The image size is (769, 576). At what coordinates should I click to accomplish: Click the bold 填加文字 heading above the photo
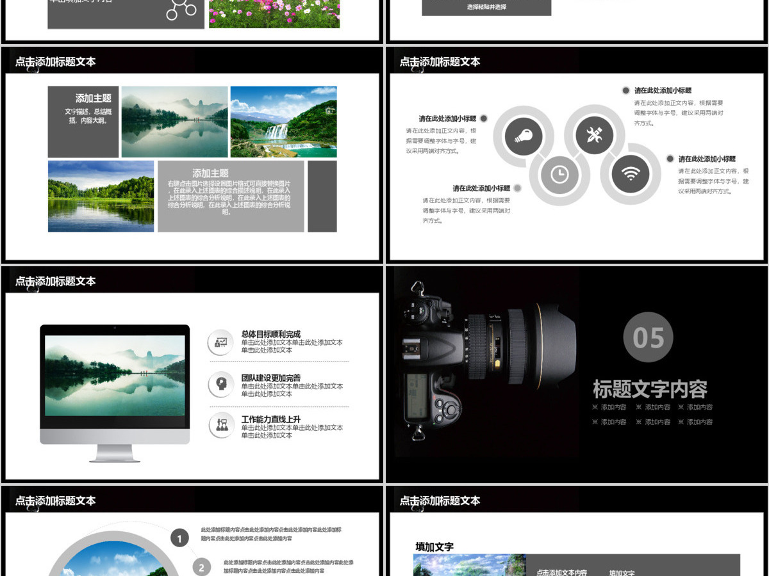(x=434, y=547)
